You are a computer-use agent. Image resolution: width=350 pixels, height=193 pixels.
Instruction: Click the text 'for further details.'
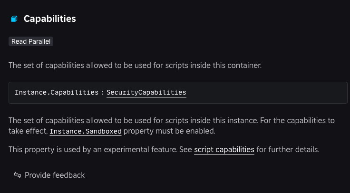pos(288,149)
